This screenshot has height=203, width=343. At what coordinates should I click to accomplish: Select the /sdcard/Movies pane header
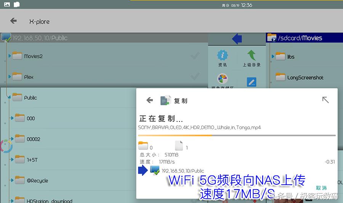(304, 38)
